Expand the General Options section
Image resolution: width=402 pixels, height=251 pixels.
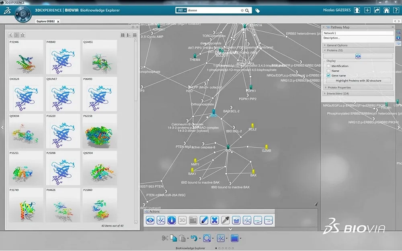click(338, 45)
